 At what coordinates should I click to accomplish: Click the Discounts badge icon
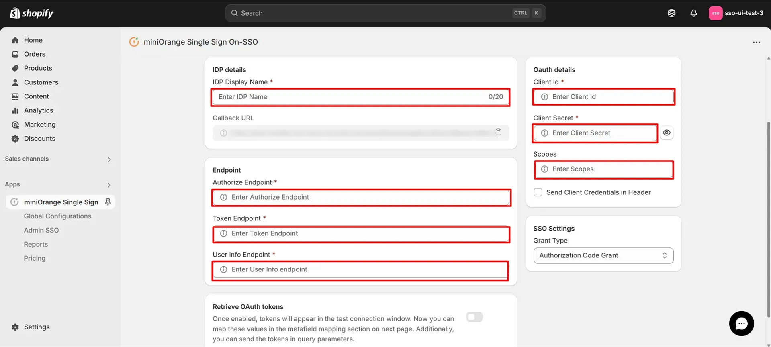coord(15,139)
